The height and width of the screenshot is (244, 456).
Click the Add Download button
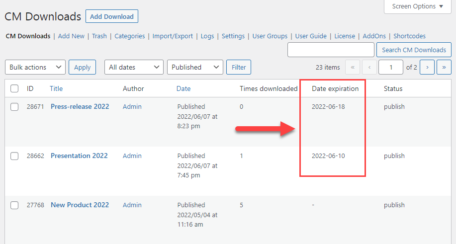pyautogui.click(x=112, y=16)
